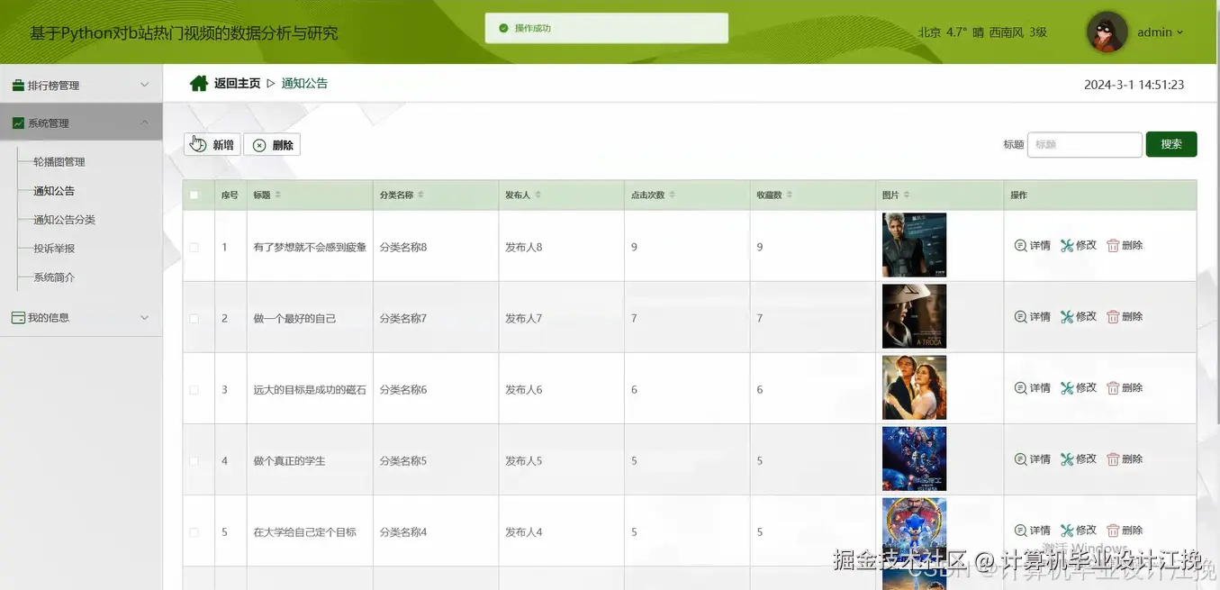Click the 删除 button above the table
This screenshot has width=1220, height=590.
[x=272, y=145]
